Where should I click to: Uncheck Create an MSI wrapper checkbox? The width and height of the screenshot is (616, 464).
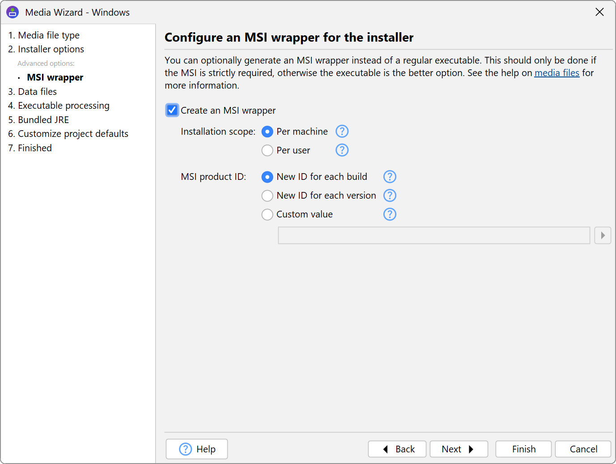(172, 110)
